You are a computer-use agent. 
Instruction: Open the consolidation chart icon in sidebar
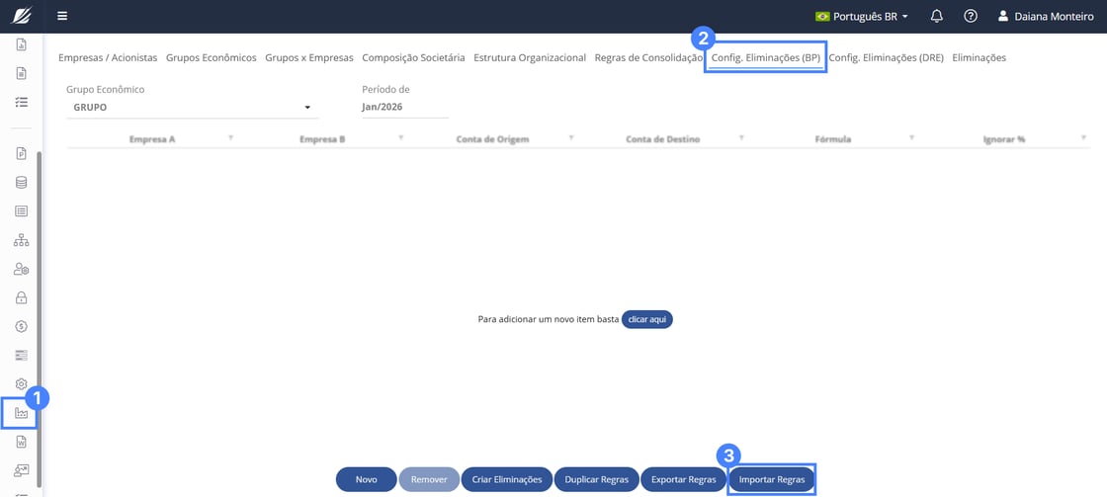coord(21,414)
